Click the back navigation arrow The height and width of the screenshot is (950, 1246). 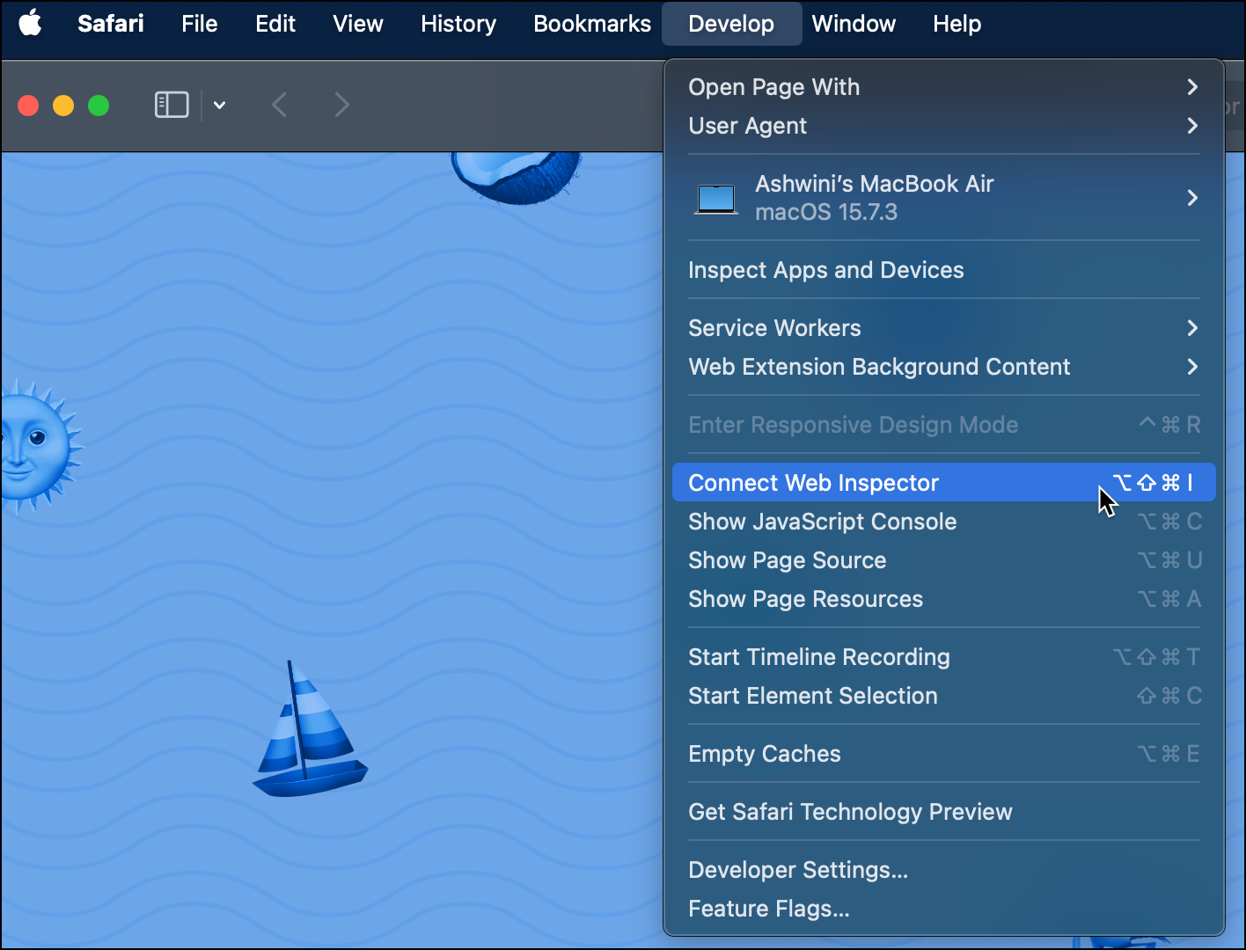[280, 106]
